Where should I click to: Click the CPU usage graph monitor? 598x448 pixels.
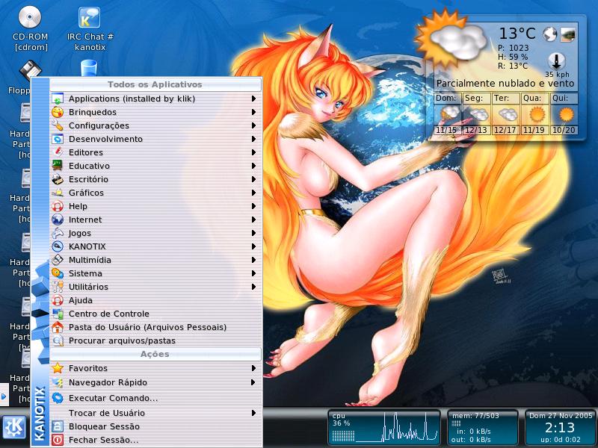coord(384,428)
